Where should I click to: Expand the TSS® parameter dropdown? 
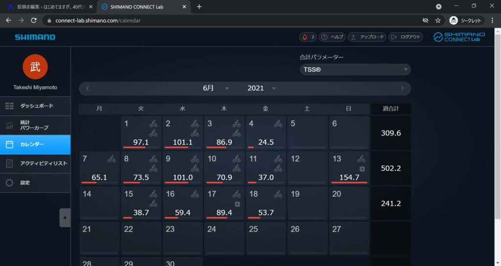click(355, 69)
